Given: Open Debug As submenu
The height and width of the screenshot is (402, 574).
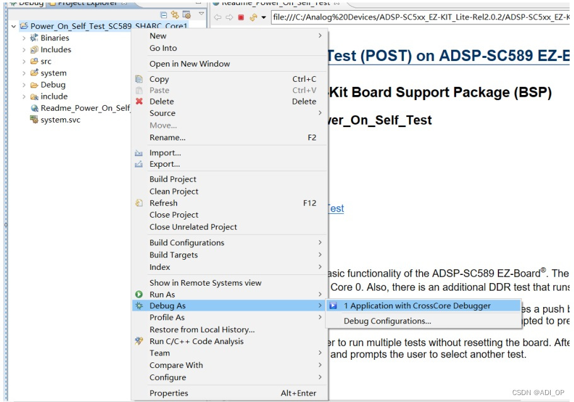Looking at the screenshot, I should (229, 306).
